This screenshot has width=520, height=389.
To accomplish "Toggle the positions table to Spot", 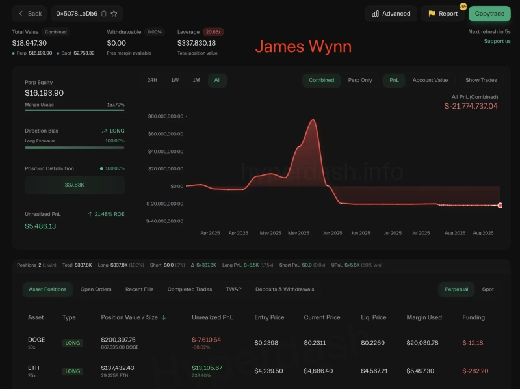I will coord(488,289).
